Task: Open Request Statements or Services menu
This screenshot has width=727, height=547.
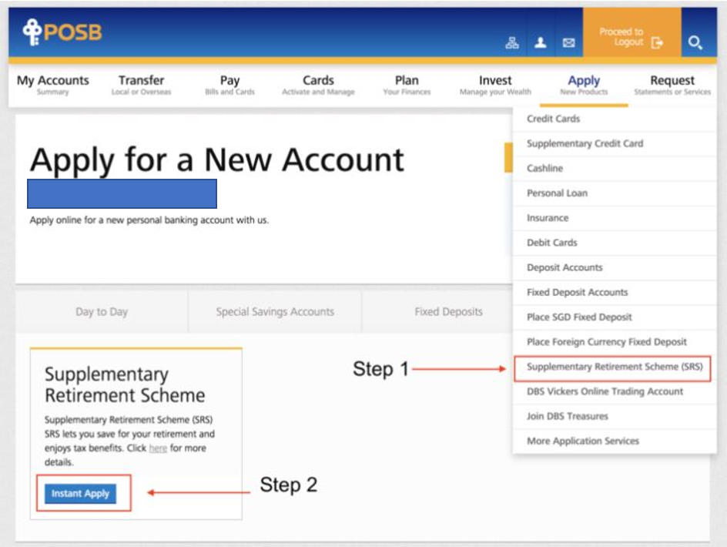Action: click(x=672, y=85)
